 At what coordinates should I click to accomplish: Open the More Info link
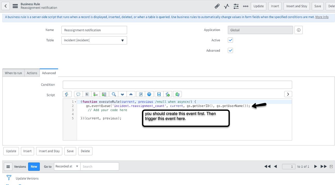tap(322, 17)
